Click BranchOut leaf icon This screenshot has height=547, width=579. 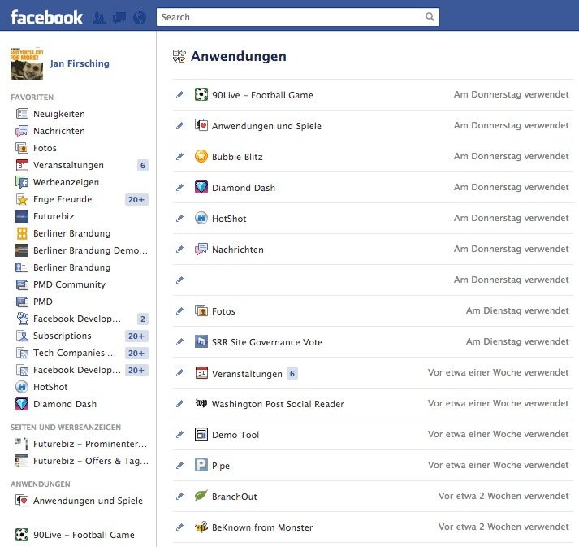click(201, 496)
